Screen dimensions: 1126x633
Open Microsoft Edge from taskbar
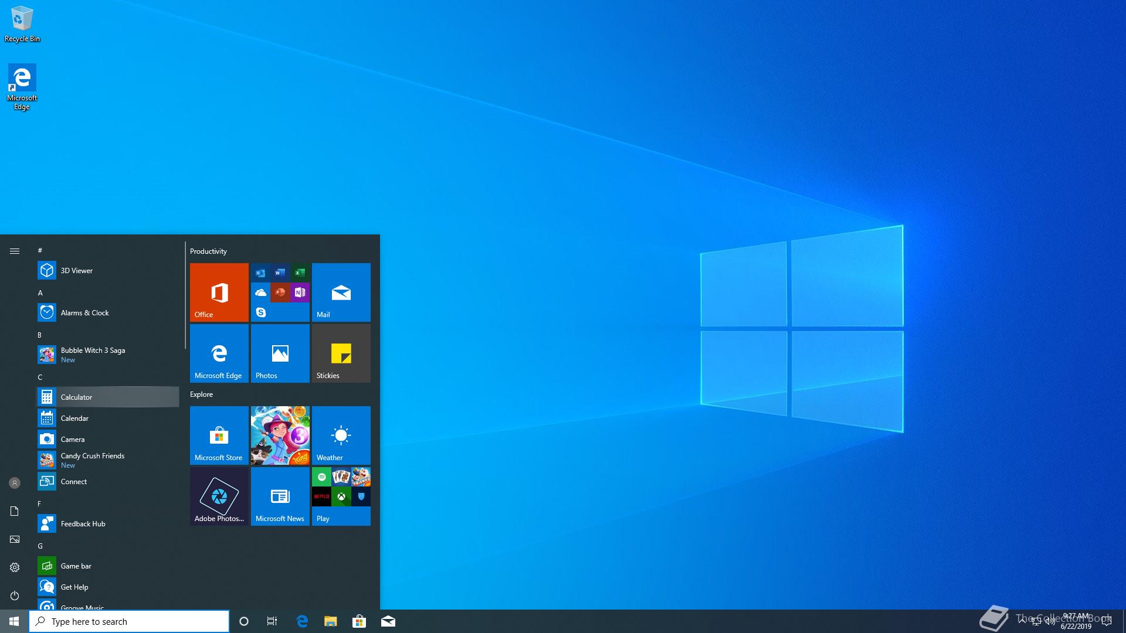302,621
